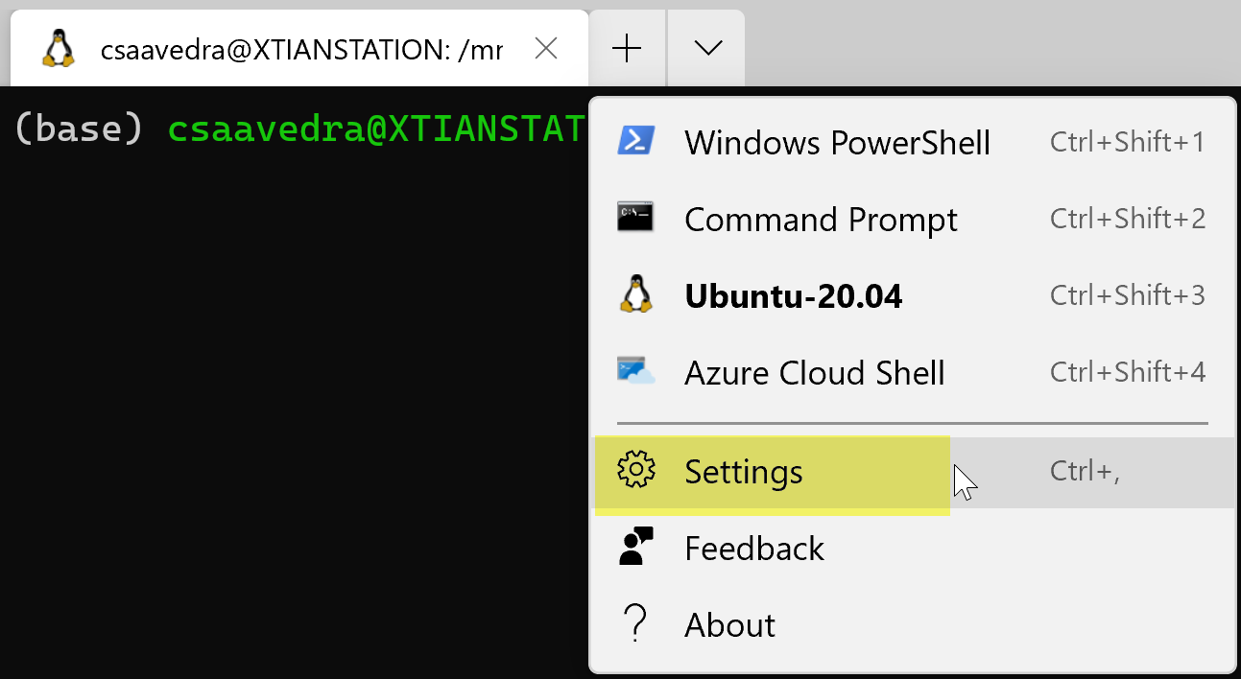Click the Azure Cloud Shell icon
1241x679 pixels.
pos(635,371)
